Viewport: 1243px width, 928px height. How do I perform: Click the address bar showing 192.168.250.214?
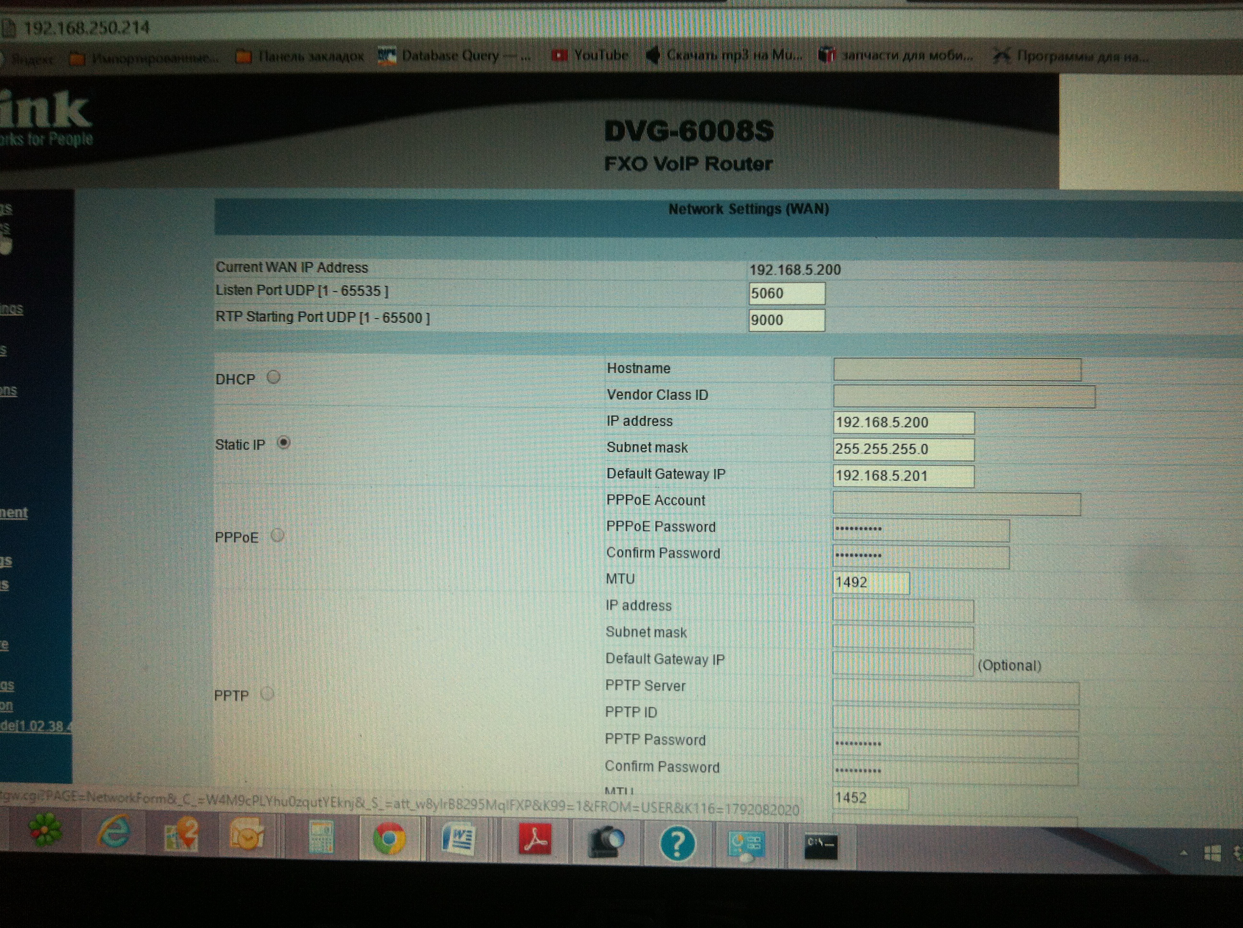click(x=87, y=27)
